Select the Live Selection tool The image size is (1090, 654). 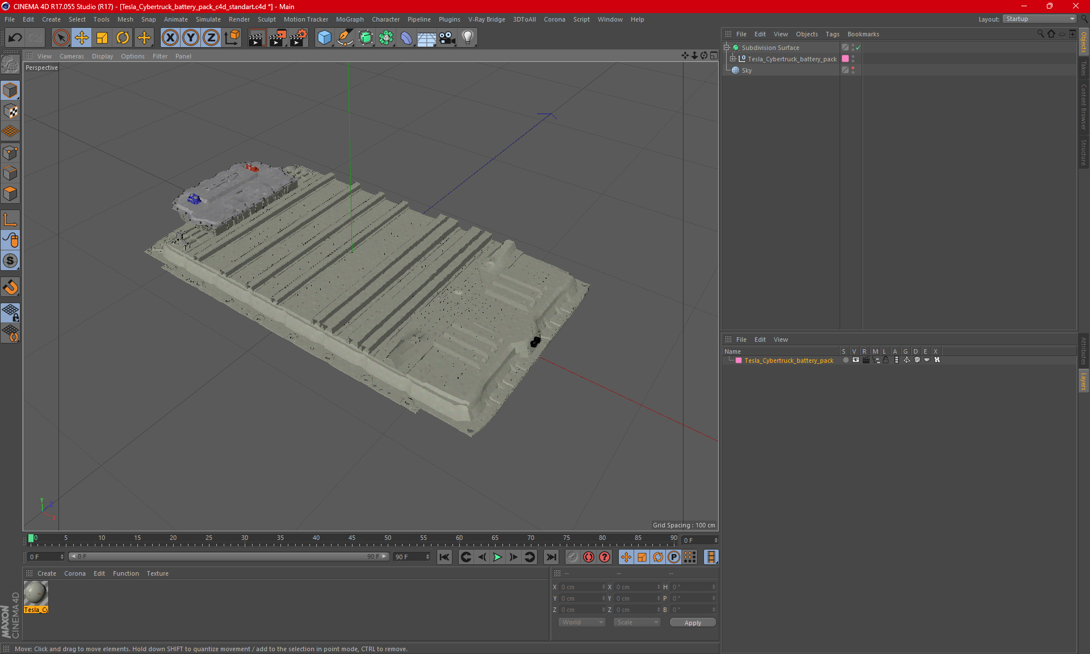[x=61, y=38]
